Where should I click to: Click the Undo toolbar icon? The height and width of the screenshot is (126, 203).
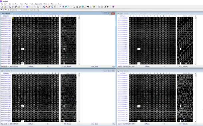(x=24, y=7)
